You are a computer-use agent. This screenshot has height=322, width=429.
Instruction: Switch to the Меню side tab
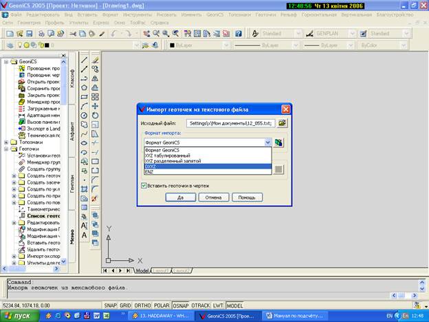coord(72,237)
